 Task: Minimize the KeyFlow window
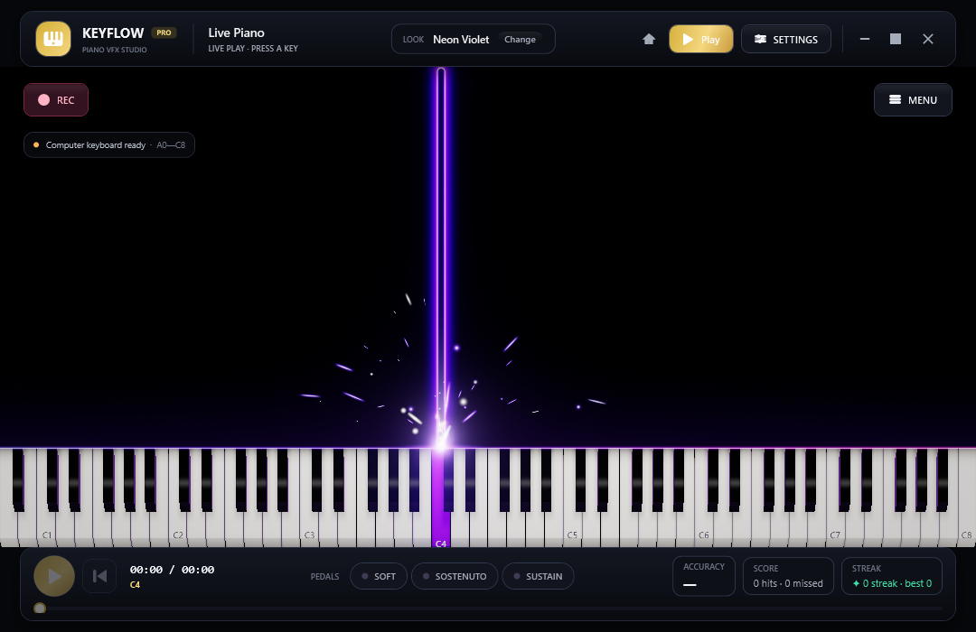(865, 39)
